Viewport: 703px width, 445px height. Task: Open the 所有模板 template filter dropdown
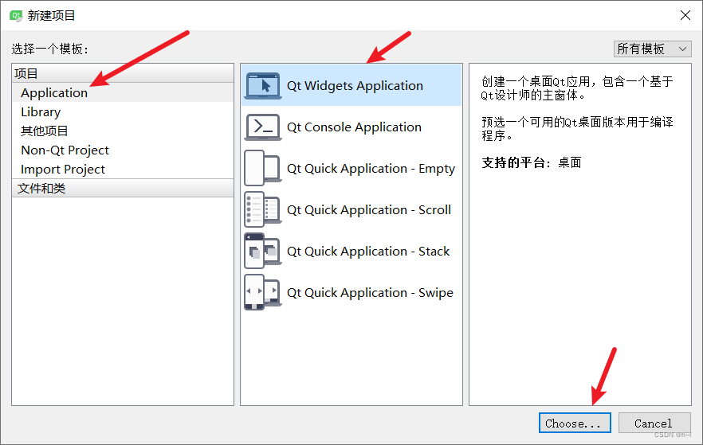click(x=652, y=49)
